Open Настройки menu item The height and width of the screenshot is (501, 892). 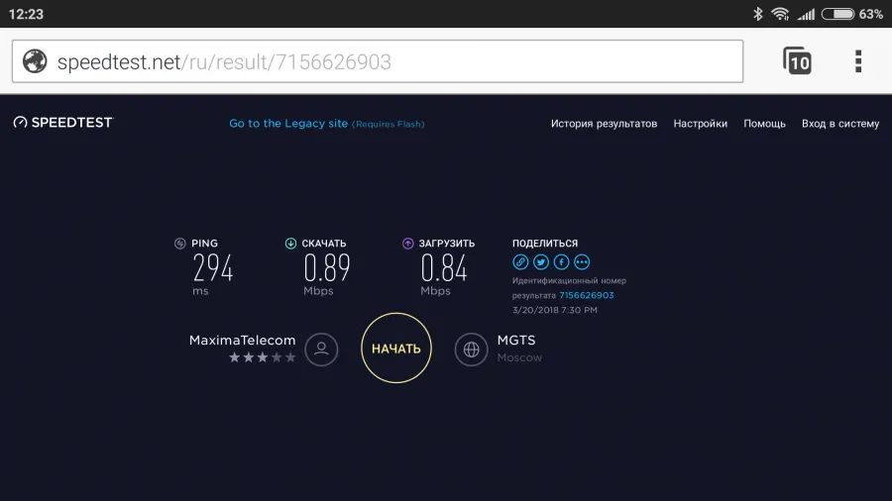pyautogui.click(x=701, y=123)
